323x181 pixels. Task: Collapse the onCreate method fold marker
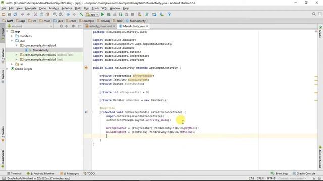(x=92, y=112)
